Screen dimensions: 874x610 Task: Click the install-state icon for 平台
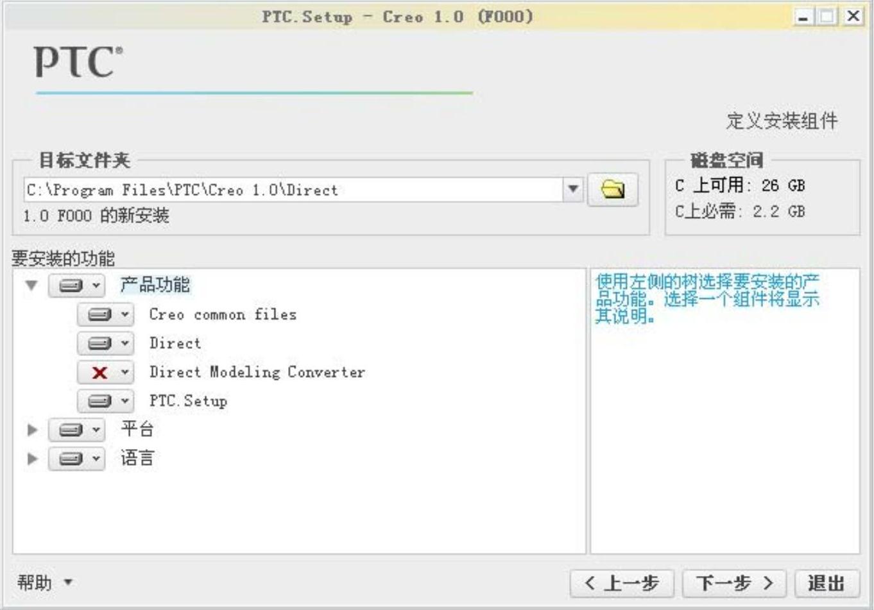coord(71,430)
